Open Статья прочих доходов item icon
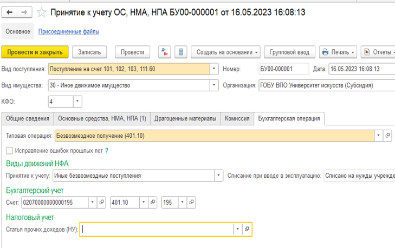 (x=247, y=229)
